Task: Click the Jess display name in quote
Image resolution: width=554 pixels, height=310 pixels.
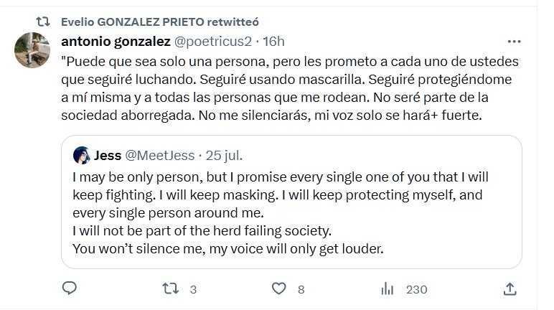Action: 108,155
